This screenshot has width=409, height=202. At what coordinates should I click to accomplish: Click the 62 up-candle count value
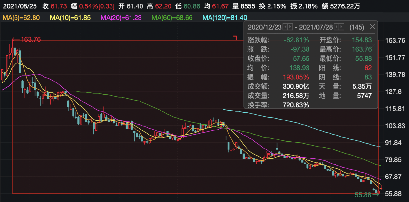pyautogui.click(x=368, y=68)
